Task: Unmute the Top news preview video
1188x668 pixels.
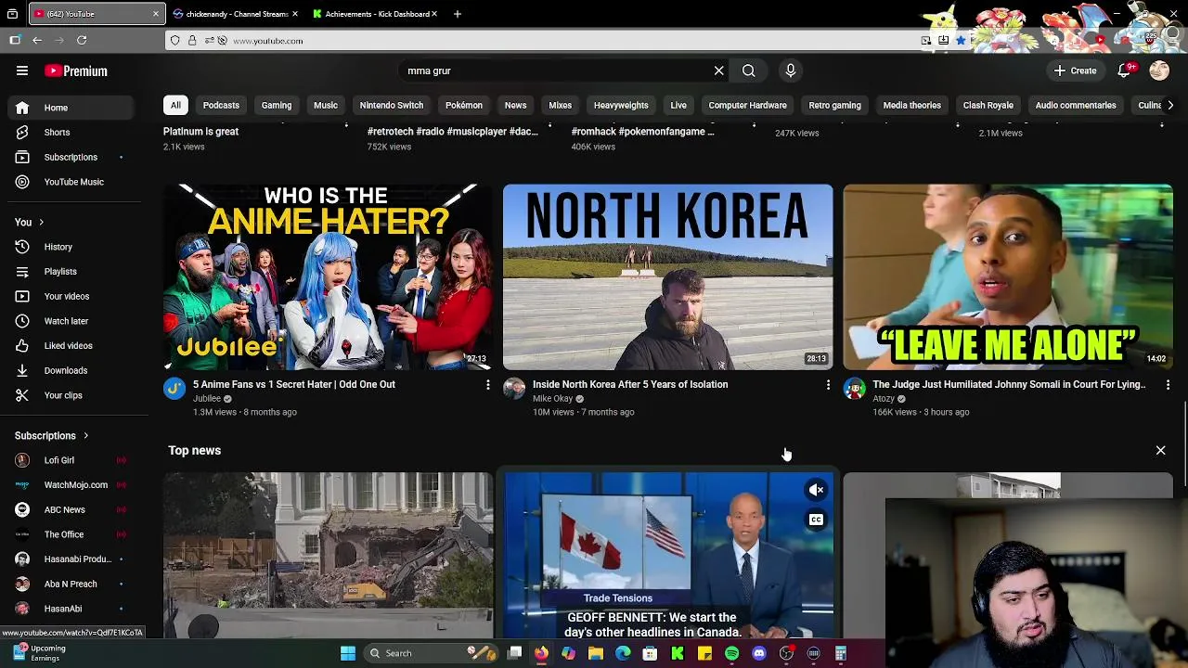Action: [x=816, y=490]
